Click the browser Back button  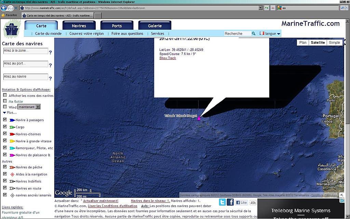tap(4, 8)
